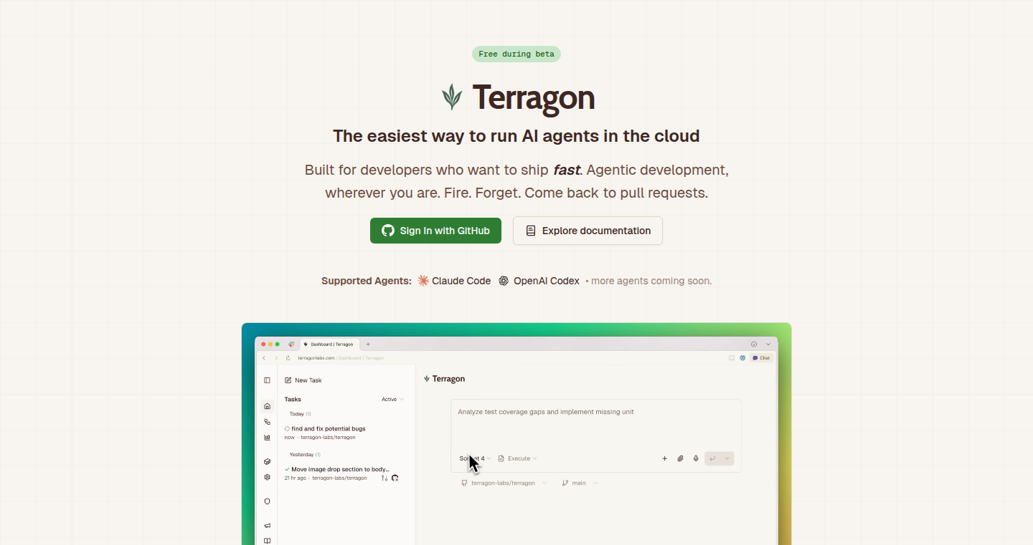Screen dimensions: 1033x545
Task: Click the browser forward arrow in preview
Action: 275,357
